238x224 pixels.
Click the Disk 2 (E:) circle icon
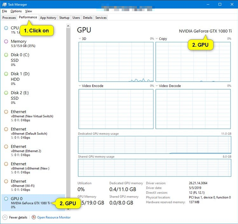click(6, 93)
